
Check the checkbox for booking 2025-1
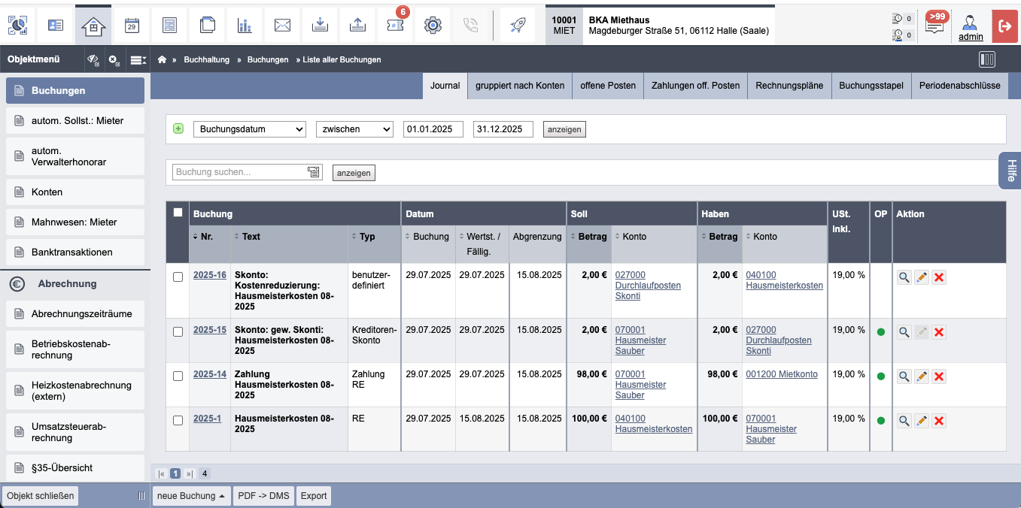coord(178,420)
